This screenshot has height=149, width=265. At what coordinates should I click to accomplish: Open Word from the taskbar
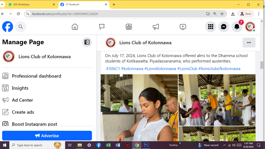click(118, 145)
